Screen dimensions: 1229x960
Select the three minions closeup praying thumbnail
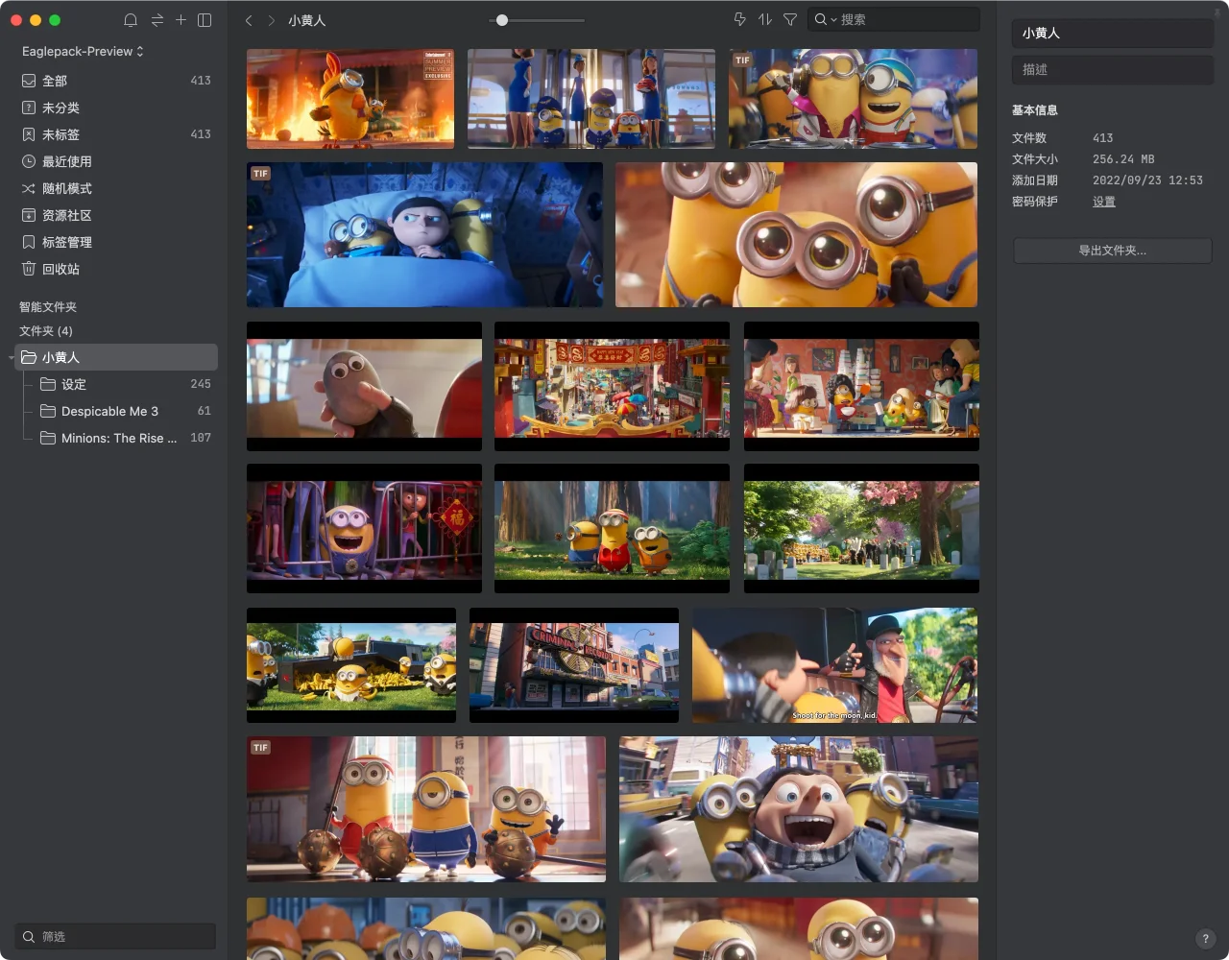click(796, 234)
